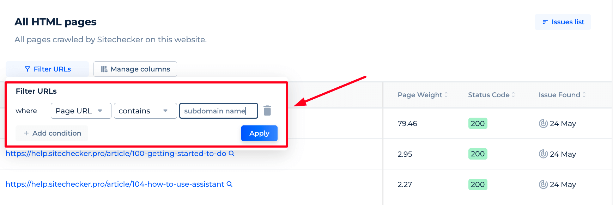This screenshot has width=613, height=205.
Task: Click recrawl icon in second row's Issue Found
Action: click(543, 154)
